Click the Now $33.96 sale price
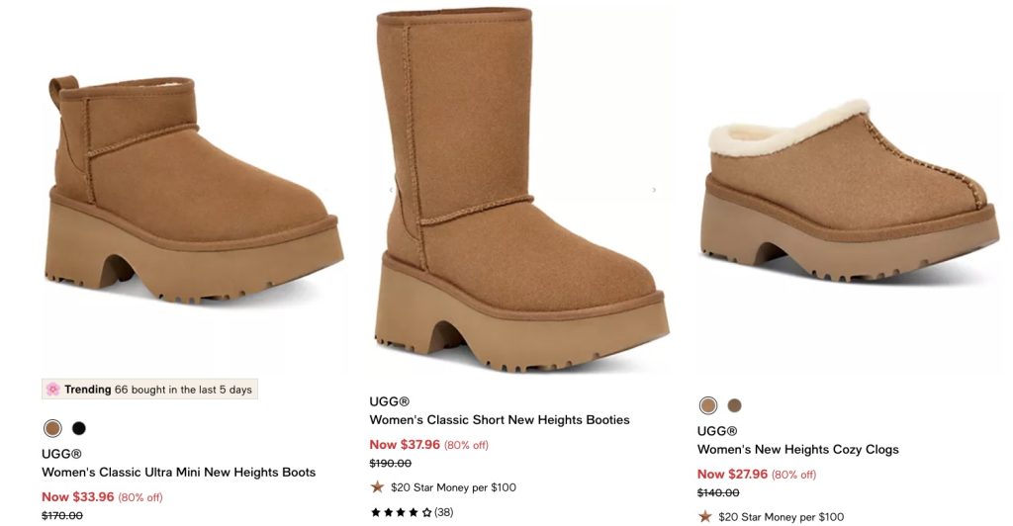1013x526 pixels. [x=78, y=496]
